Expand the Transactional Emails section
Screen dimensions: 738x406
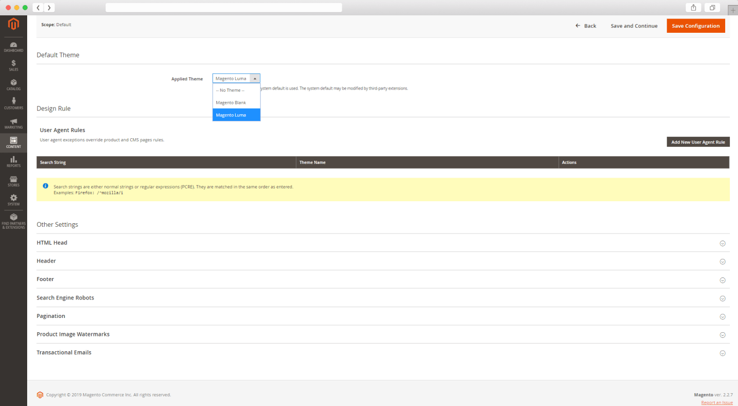click(383, 353)
